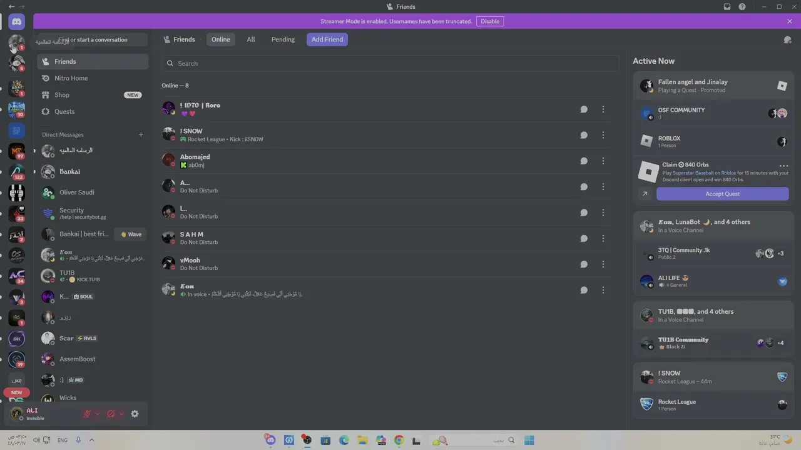This screenshot has height=450, width=801.
Task: Message ! ID70 | Roro via chat icon
Action: pos(584,109)
